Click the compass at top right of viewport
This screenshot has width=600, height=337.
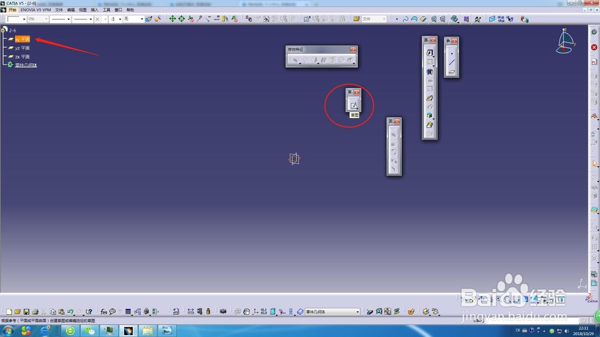[x=566, y=41]
